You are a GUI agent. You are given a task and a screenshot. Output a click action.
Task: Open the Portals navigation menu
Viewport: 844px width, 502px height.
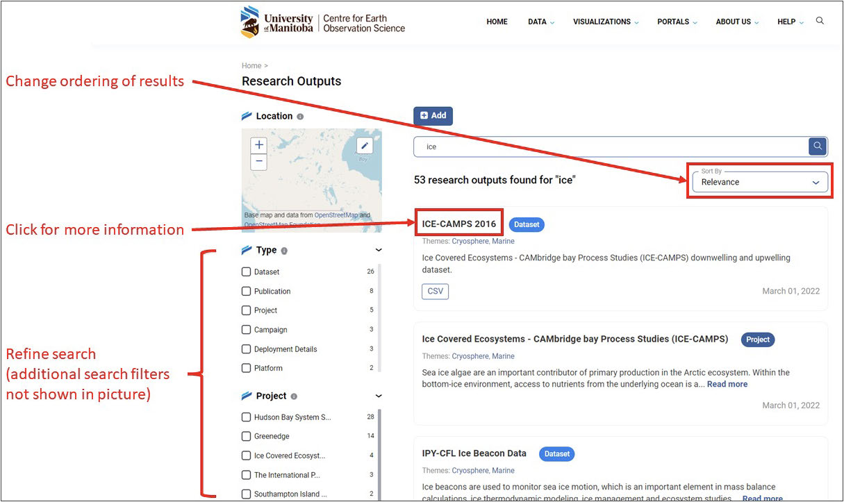point(677,22)
